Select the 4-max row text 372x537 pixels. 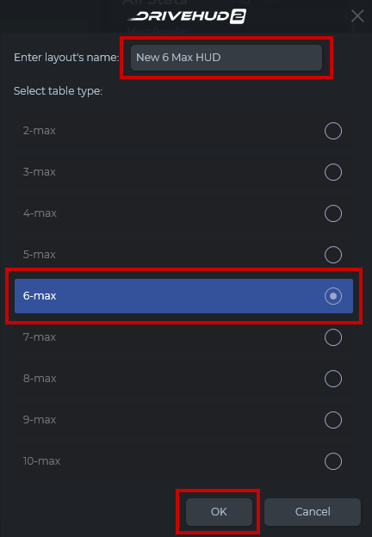[x=40, y=213]
